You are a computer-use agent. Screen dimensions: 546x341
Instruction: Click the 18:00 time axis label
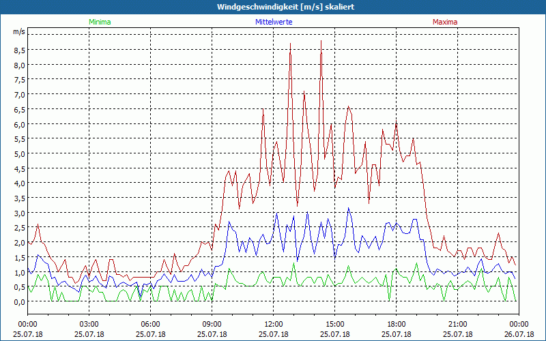pos(396,324)
